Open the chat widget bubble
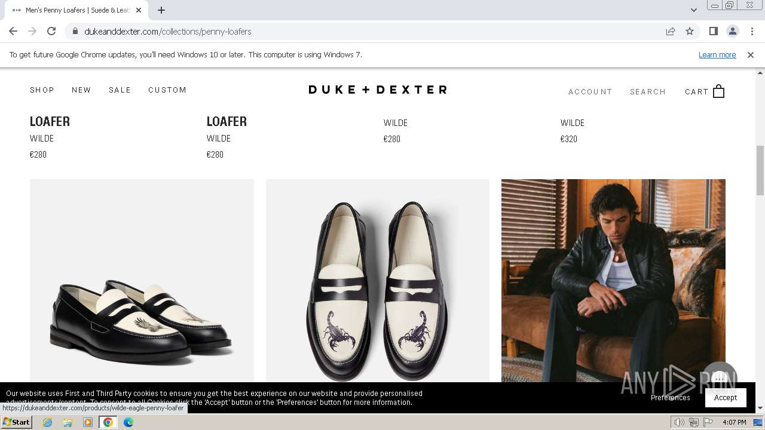This screenshot has height=430, width=765. click(x=720, y=379)
